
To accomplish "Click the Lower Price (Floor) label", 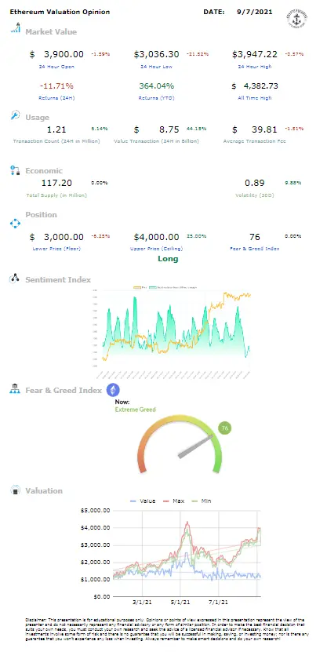I will pyautogui.click(x=56, y=249).
